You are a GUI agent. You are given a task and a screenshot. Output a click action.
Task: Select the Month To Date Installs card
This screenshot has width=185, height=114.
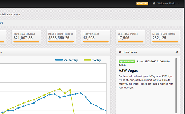pyautogui.click(x=165, y=37)
